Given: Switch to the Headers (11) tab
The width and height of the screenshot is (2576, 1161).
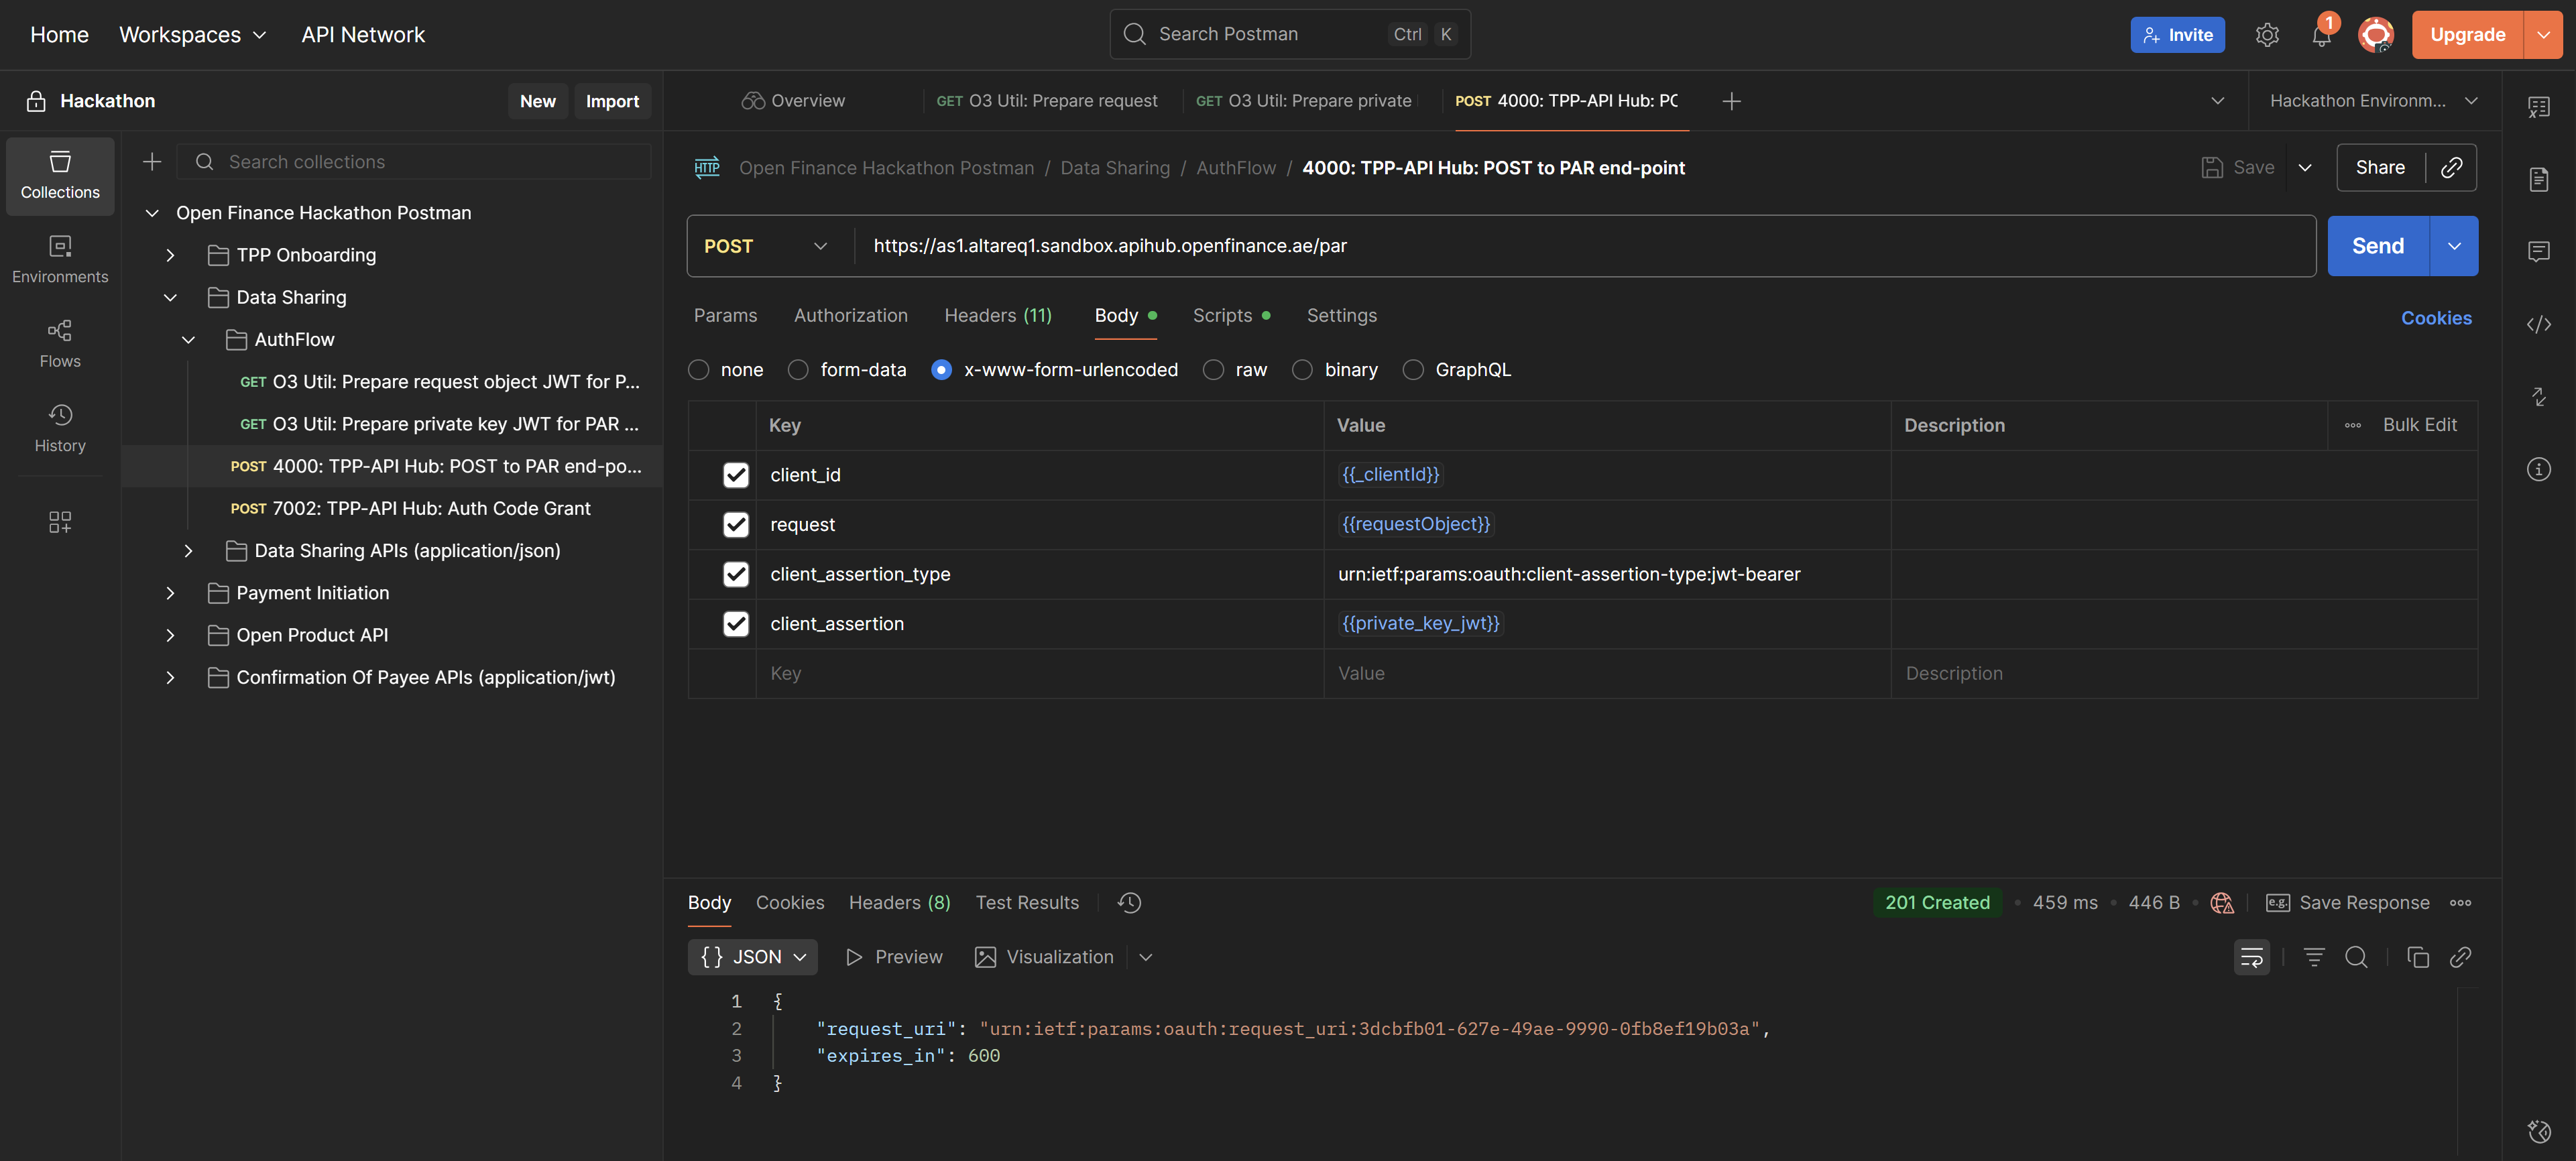Looking at the screenshot, I should tap(997, 315).
